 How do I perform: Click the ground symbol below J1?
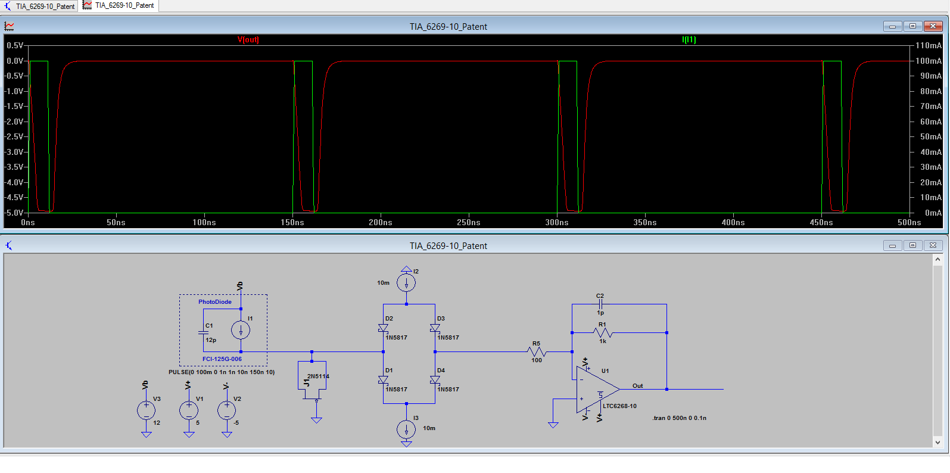[316, 420]
